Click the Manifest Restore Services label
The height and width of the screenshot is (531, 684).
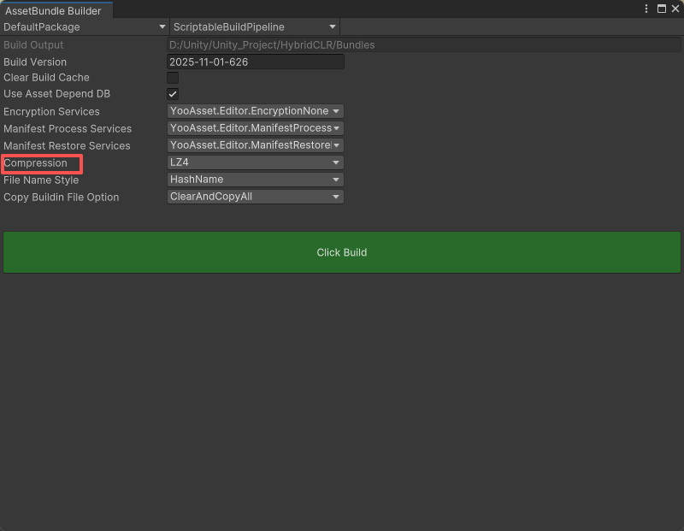[x=67, y=145]
